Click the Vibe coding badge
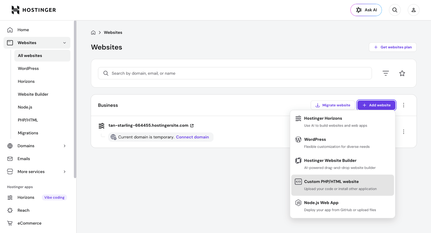This screenshot has height=233, width=431. pyautogui.click(x=54, y=197)
